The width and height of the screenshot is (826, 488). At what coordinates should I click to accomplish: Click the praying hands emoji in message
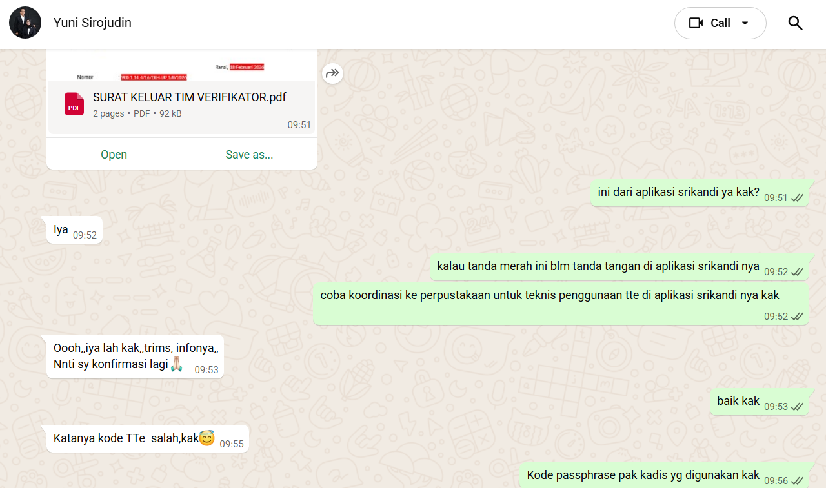point(177,365)
